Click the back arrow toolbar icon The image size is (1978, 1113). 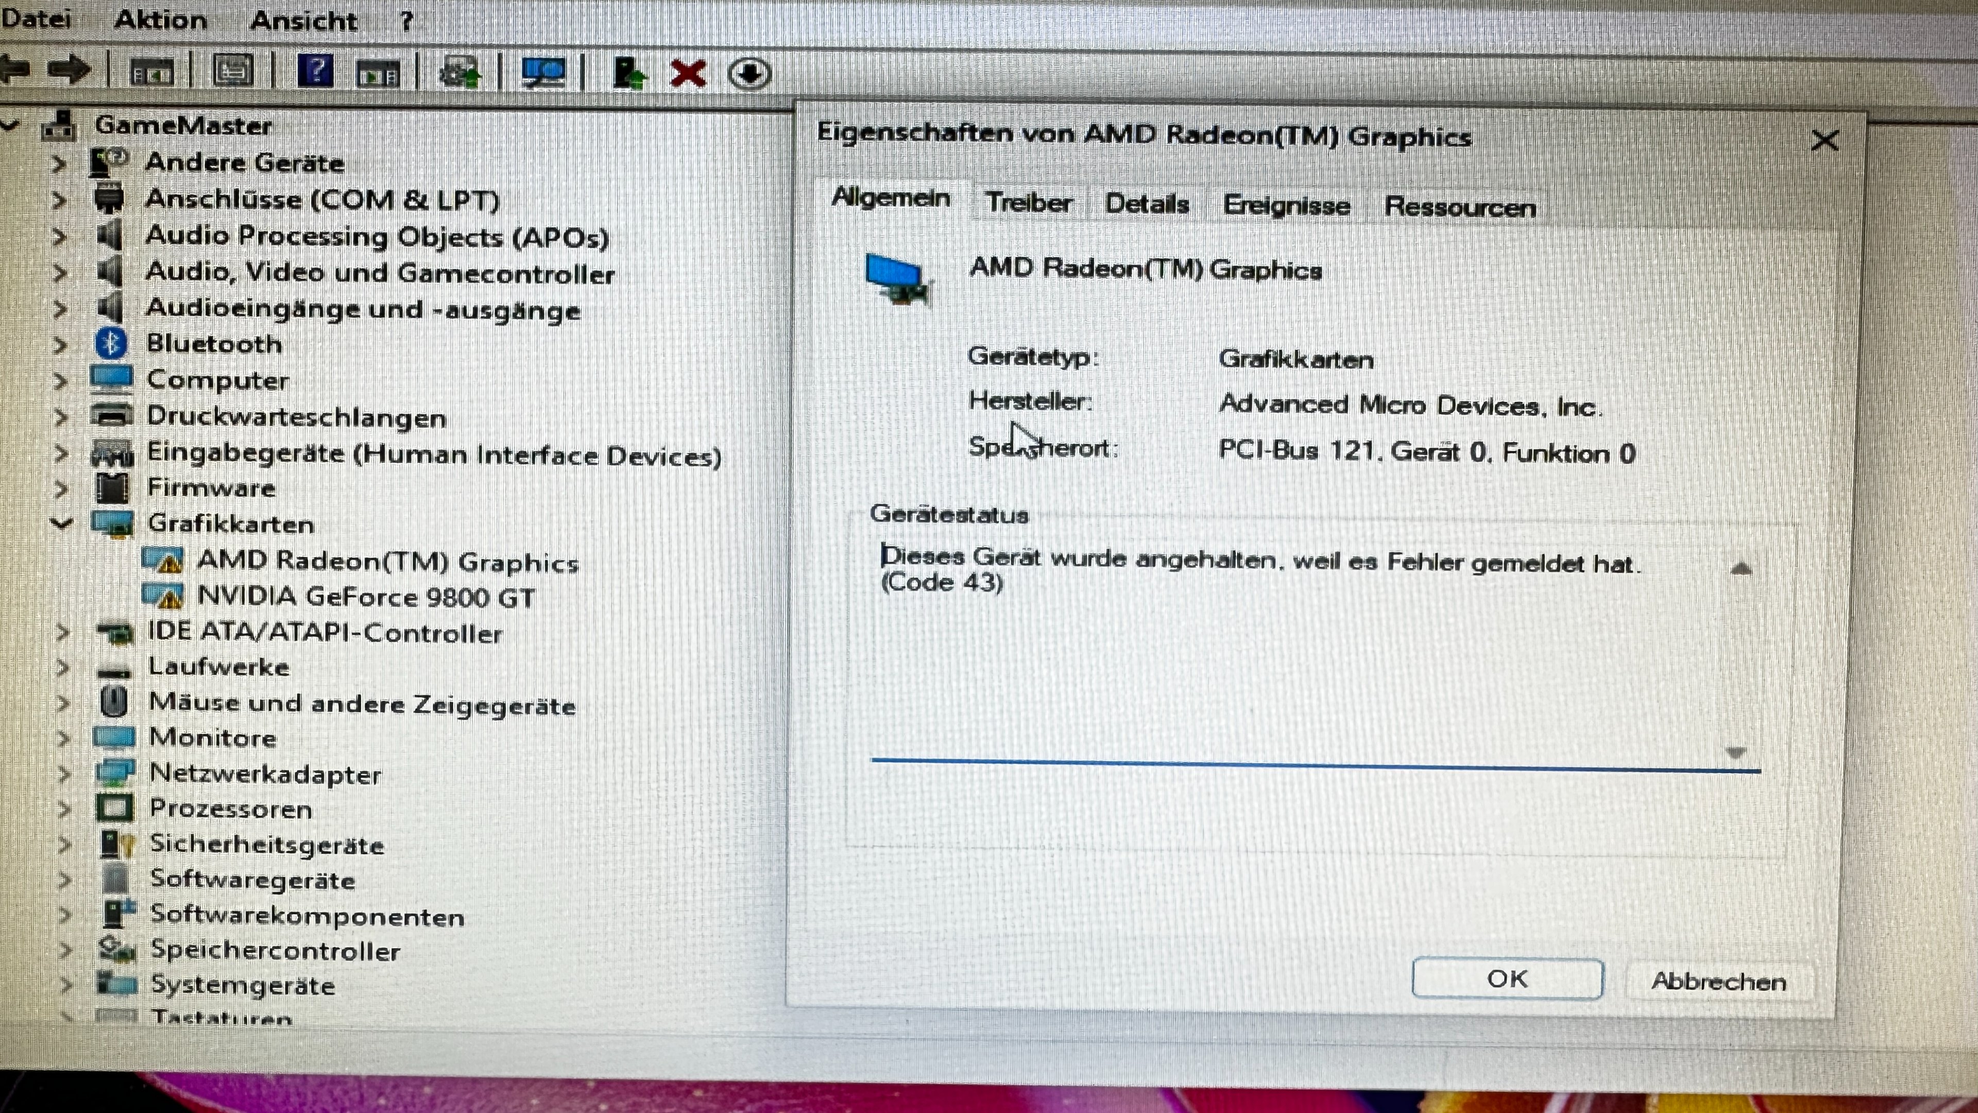[x=15, y=70]
